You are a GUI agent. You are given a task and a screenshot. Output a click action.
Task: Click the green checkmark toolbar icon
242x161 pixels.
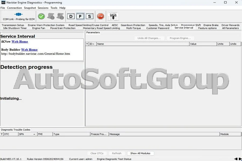point(41,16)
